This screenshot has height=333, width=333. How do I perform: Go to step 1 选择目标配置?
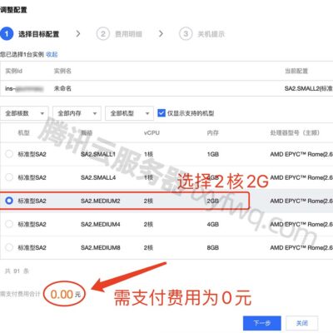coord(30,34)
